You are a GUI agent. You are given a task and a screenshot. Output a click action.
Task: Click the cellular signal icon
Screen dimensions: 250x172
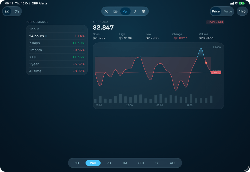(x=232, y=3)
